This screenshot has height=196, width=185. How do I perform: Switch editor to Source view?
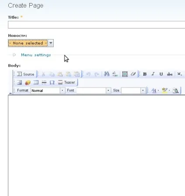(25, 74)
